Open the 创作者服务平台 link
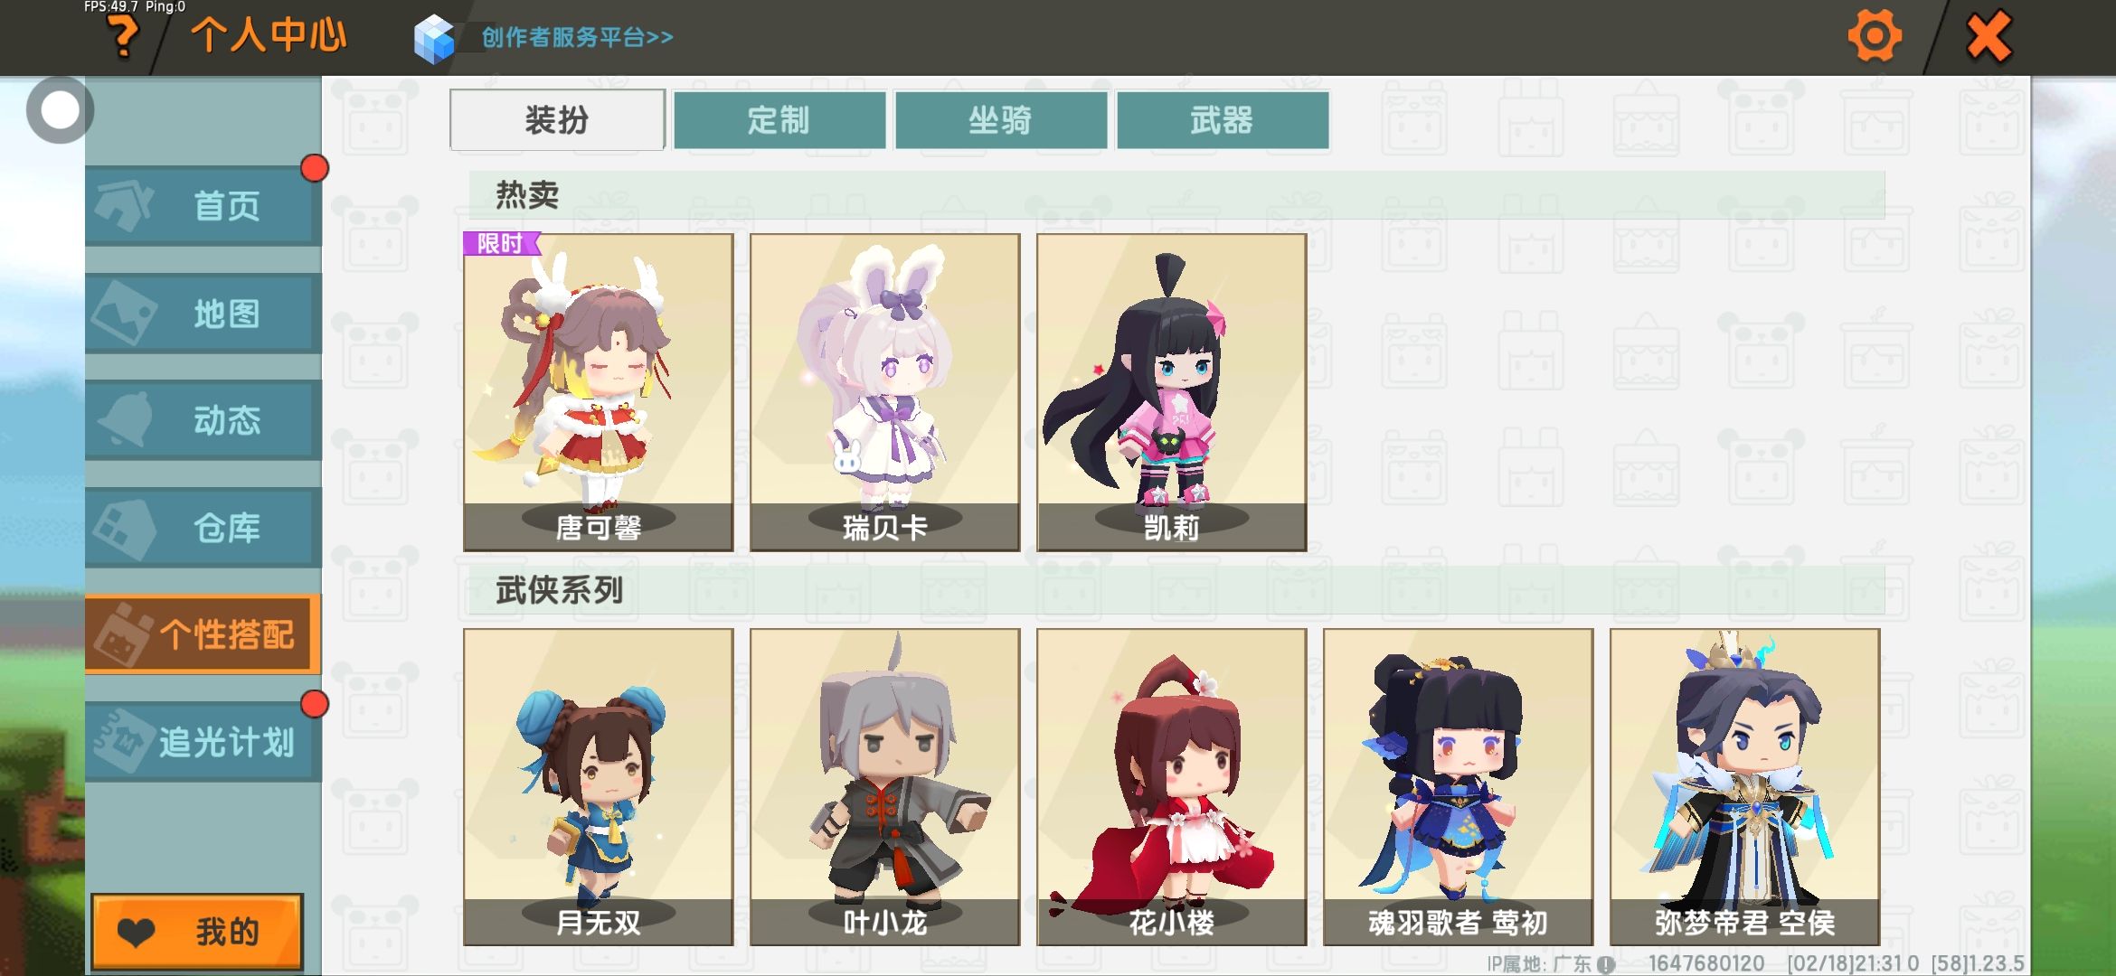The width and height of the screenshot is (2116, 976). pos(577,37)
